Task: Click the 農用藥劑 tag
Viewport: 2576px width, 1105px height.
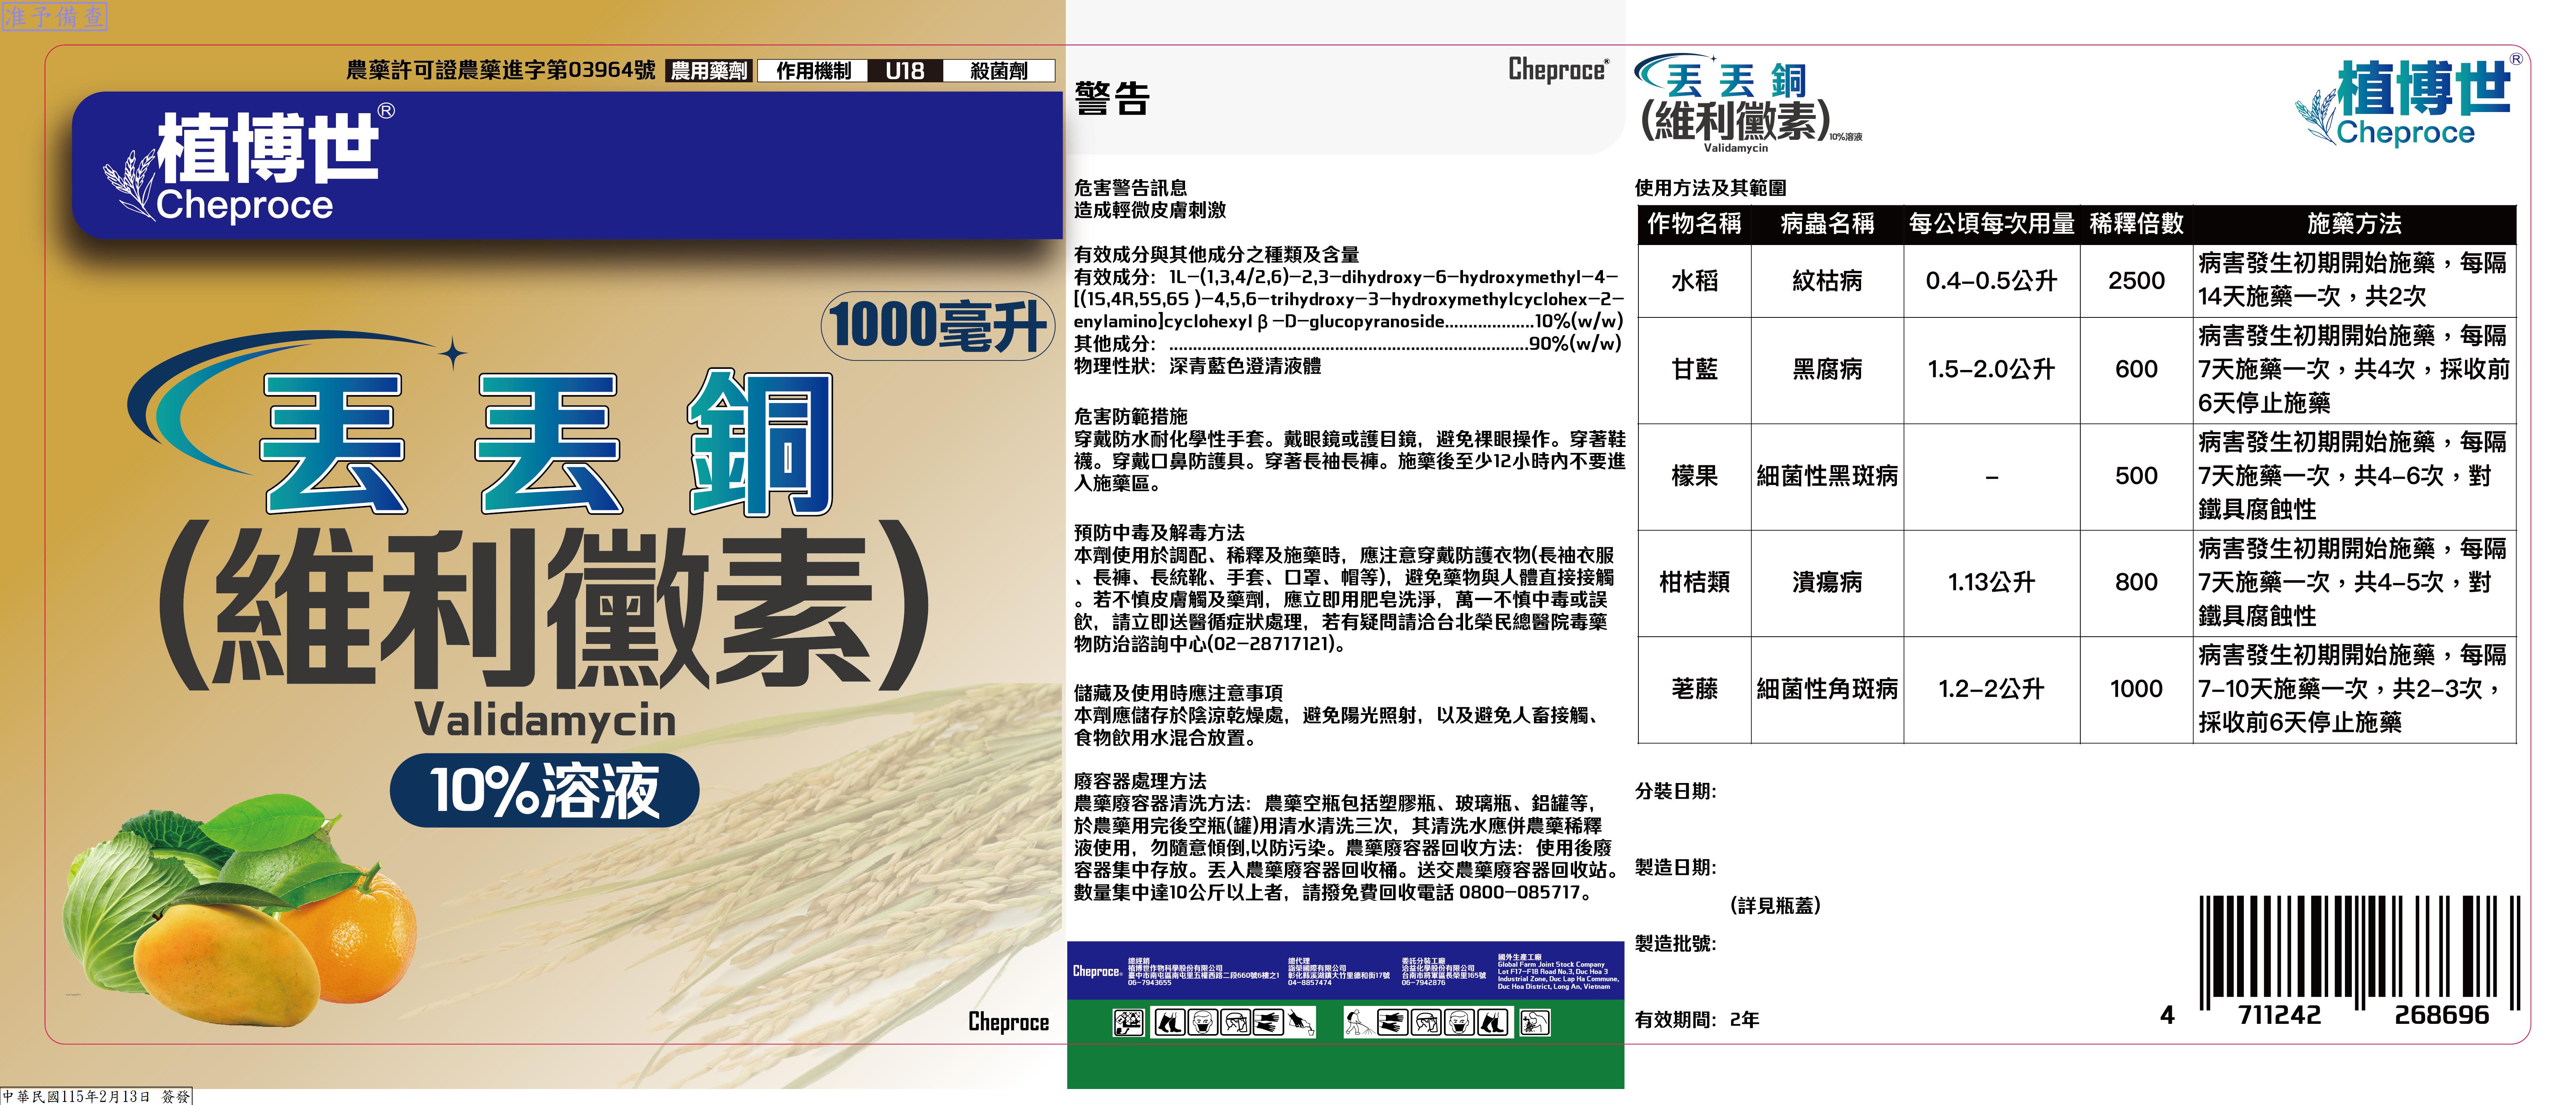Action: pos(708,70)
